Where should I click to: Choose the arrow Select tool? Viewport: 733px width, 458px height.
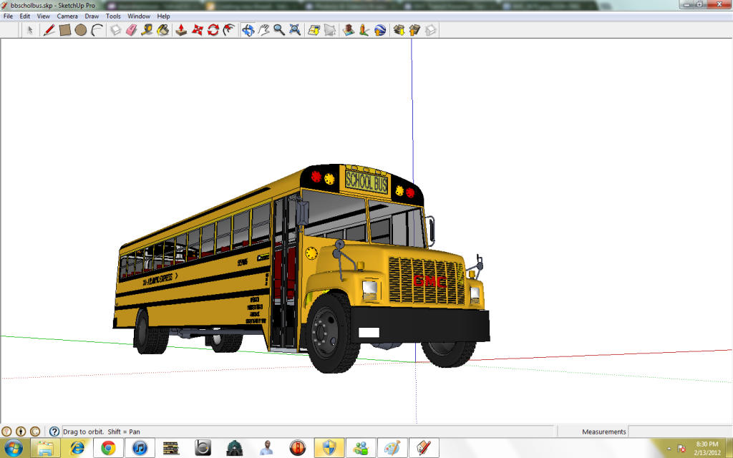point(30,30)
